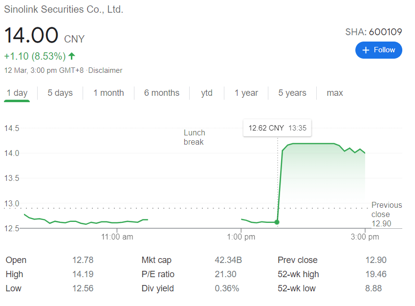Click the 12.62 CNY 13:35 tooltip
Screen dimensions: 415x306
click(277, 128)
